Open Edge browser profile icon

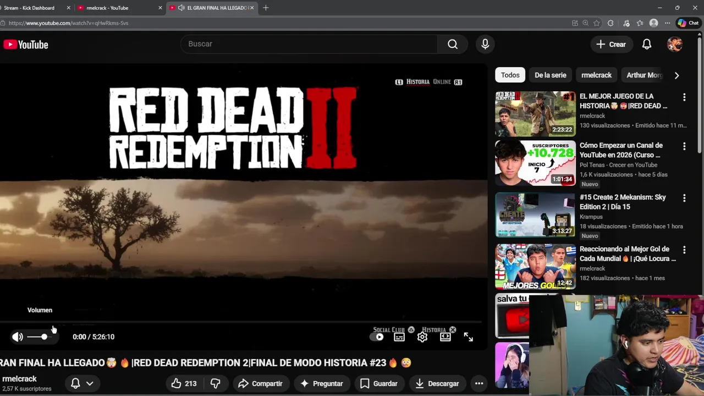pyautogui.click(x=653, y=23)
